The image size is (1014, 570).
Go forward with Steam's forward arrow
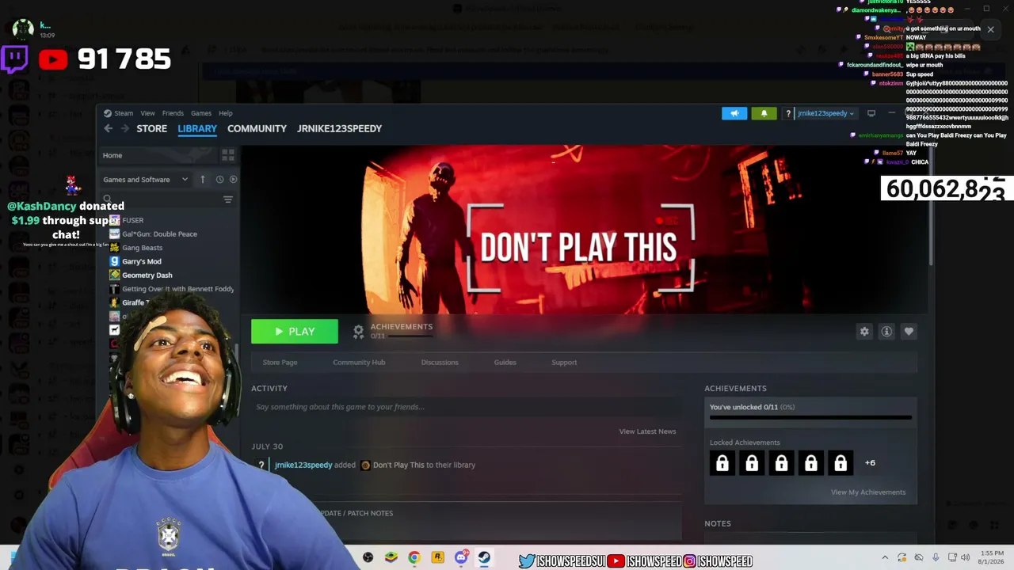(x=124, y=128)
